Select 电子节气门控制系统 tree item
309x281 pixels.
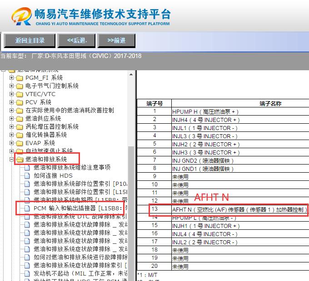tap(52, 86)
